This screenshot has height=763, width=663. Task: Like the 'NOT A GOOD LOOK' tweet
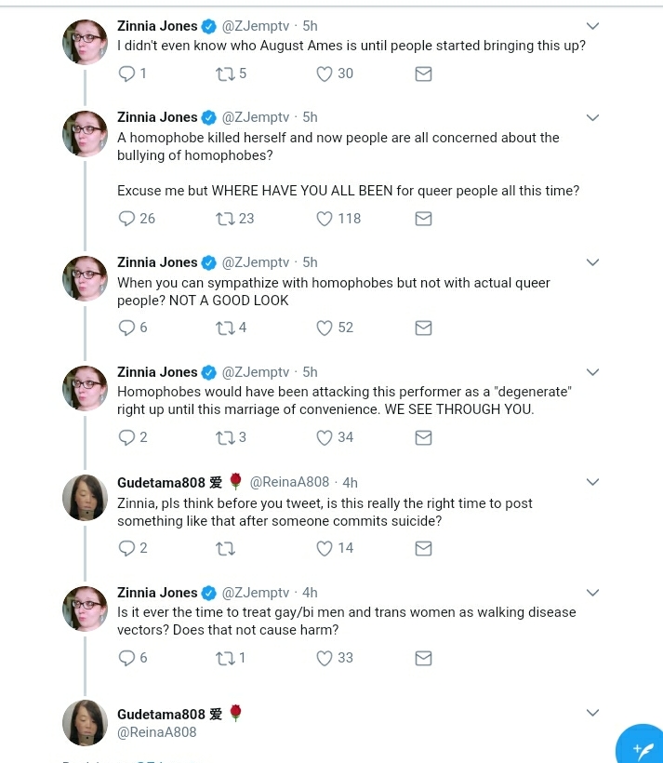325,328
